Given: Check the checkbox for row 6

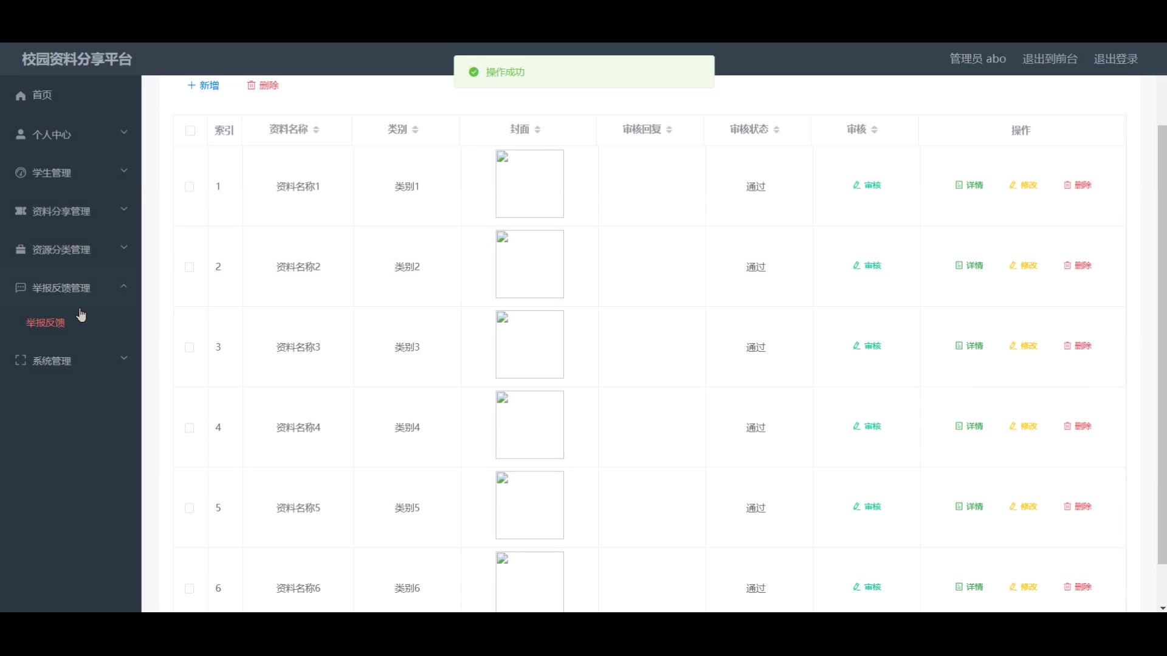Looking at the screenshot, I should coord(190,589).
